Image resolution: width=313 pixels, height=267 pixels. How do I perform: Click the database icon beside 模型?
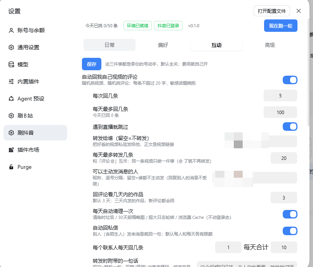pyautogui.click(x=11, y=64)
